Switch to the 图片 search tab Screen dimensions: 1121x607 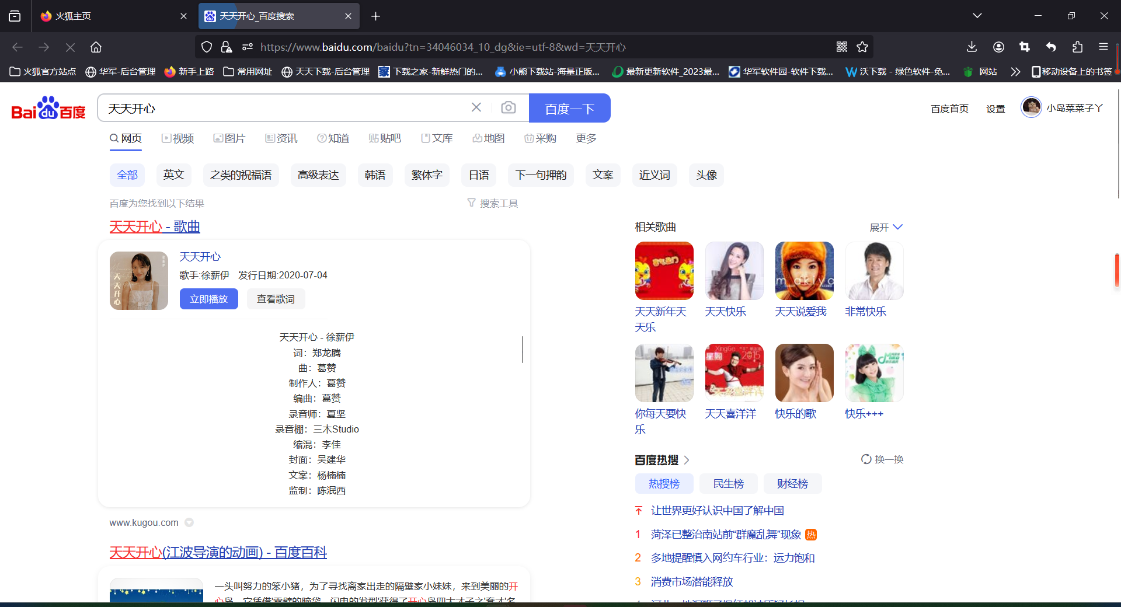[229, 138]
